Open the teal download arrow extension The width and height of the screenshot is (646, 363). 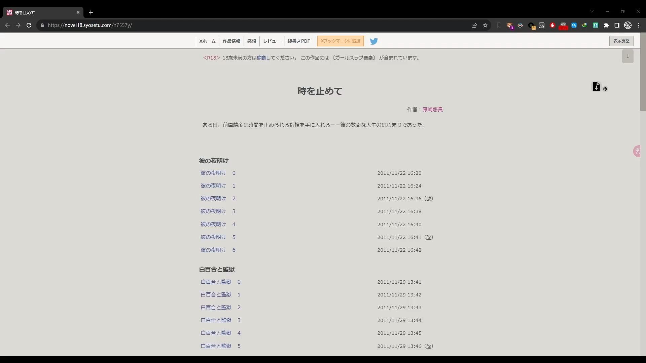pos(596,25)
